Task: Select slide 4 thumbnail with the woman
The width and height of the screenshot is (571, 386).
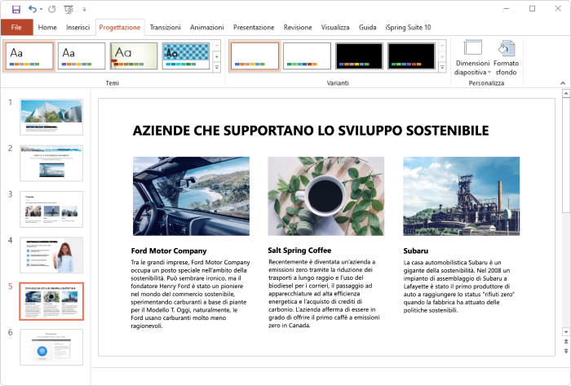Action: 51,255
